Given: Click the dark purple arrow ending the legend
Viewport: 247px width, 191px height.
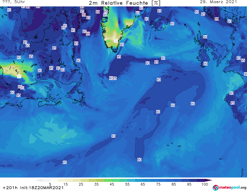Looking at the screenshot, I should coord(208,180).
